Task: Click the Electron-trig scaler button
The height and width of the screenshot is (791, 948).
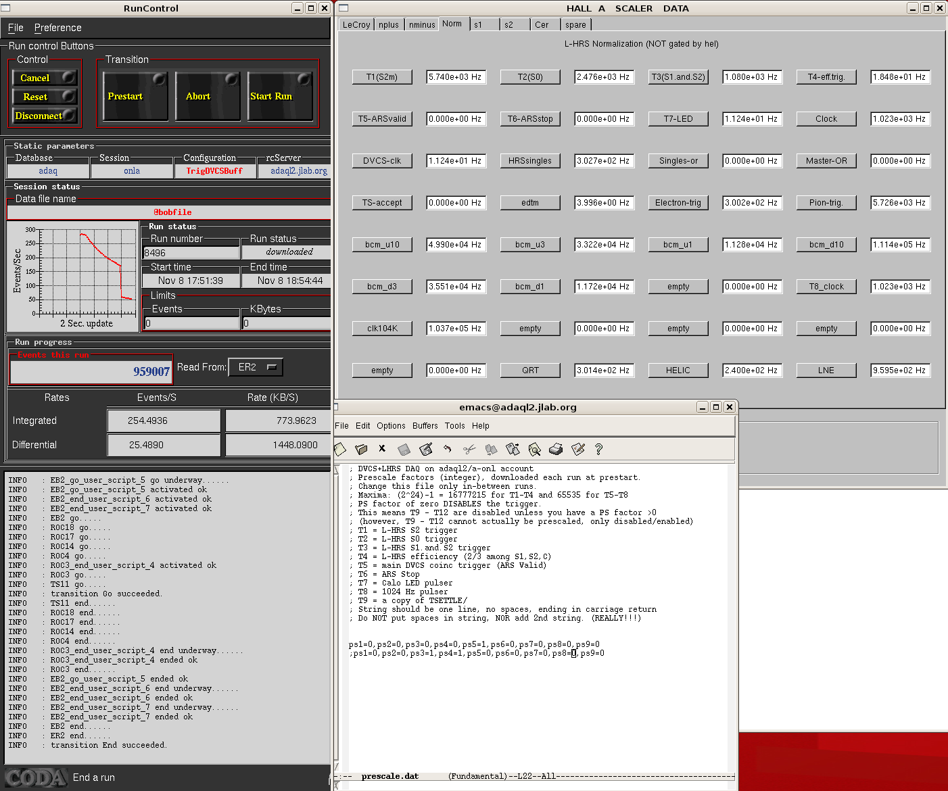Action: pos(678,203)
